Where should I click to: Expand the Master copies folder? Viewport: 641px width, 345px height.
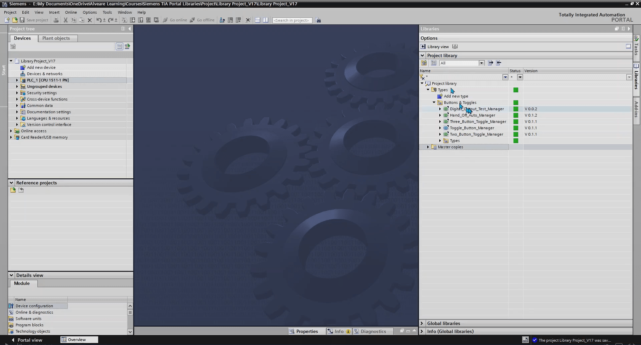point(428,147)
